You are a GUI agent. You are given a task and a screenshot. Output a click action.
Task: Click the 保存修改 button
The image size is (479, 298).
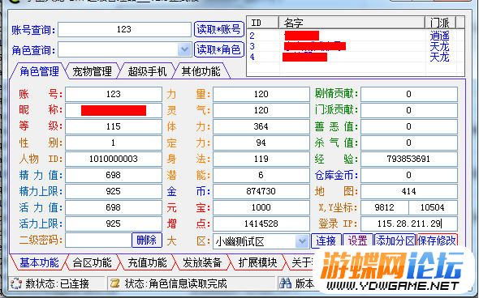tap(437, 241)
